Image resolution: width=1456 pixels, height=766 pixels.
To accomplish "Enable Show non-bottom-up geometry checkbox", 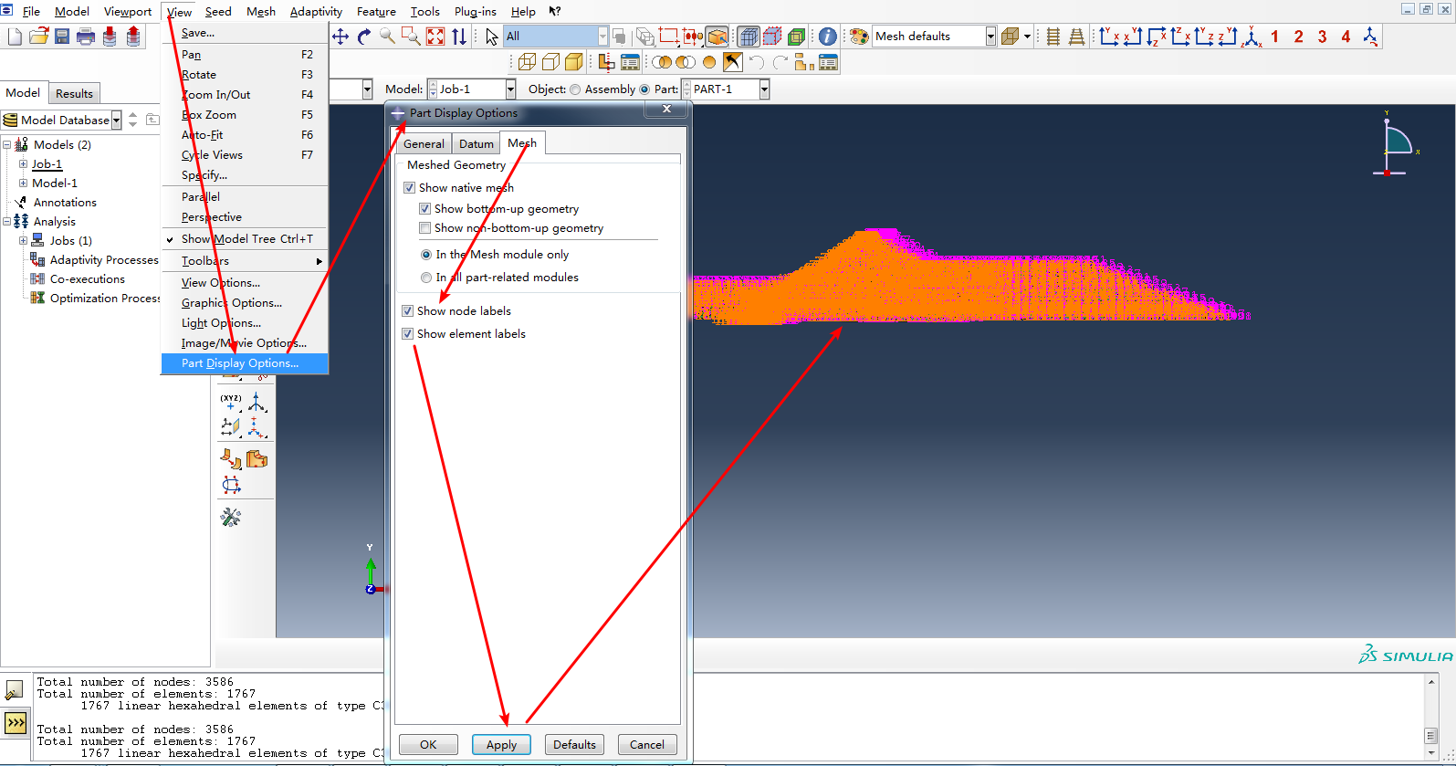I will [424, 228].
